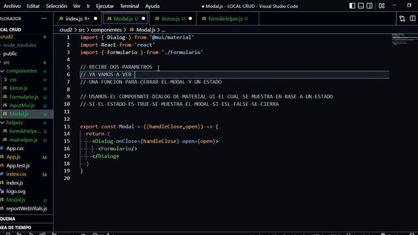Image resolution: width=418 pixels, height=235 pixels.
Task: Open Ver menu
Action: [77, 6]
